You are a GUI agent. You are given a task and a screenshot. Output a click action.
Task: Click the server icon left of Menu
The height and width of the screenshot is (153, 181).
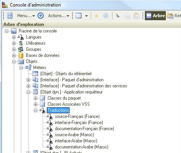(x=10, y=16)
